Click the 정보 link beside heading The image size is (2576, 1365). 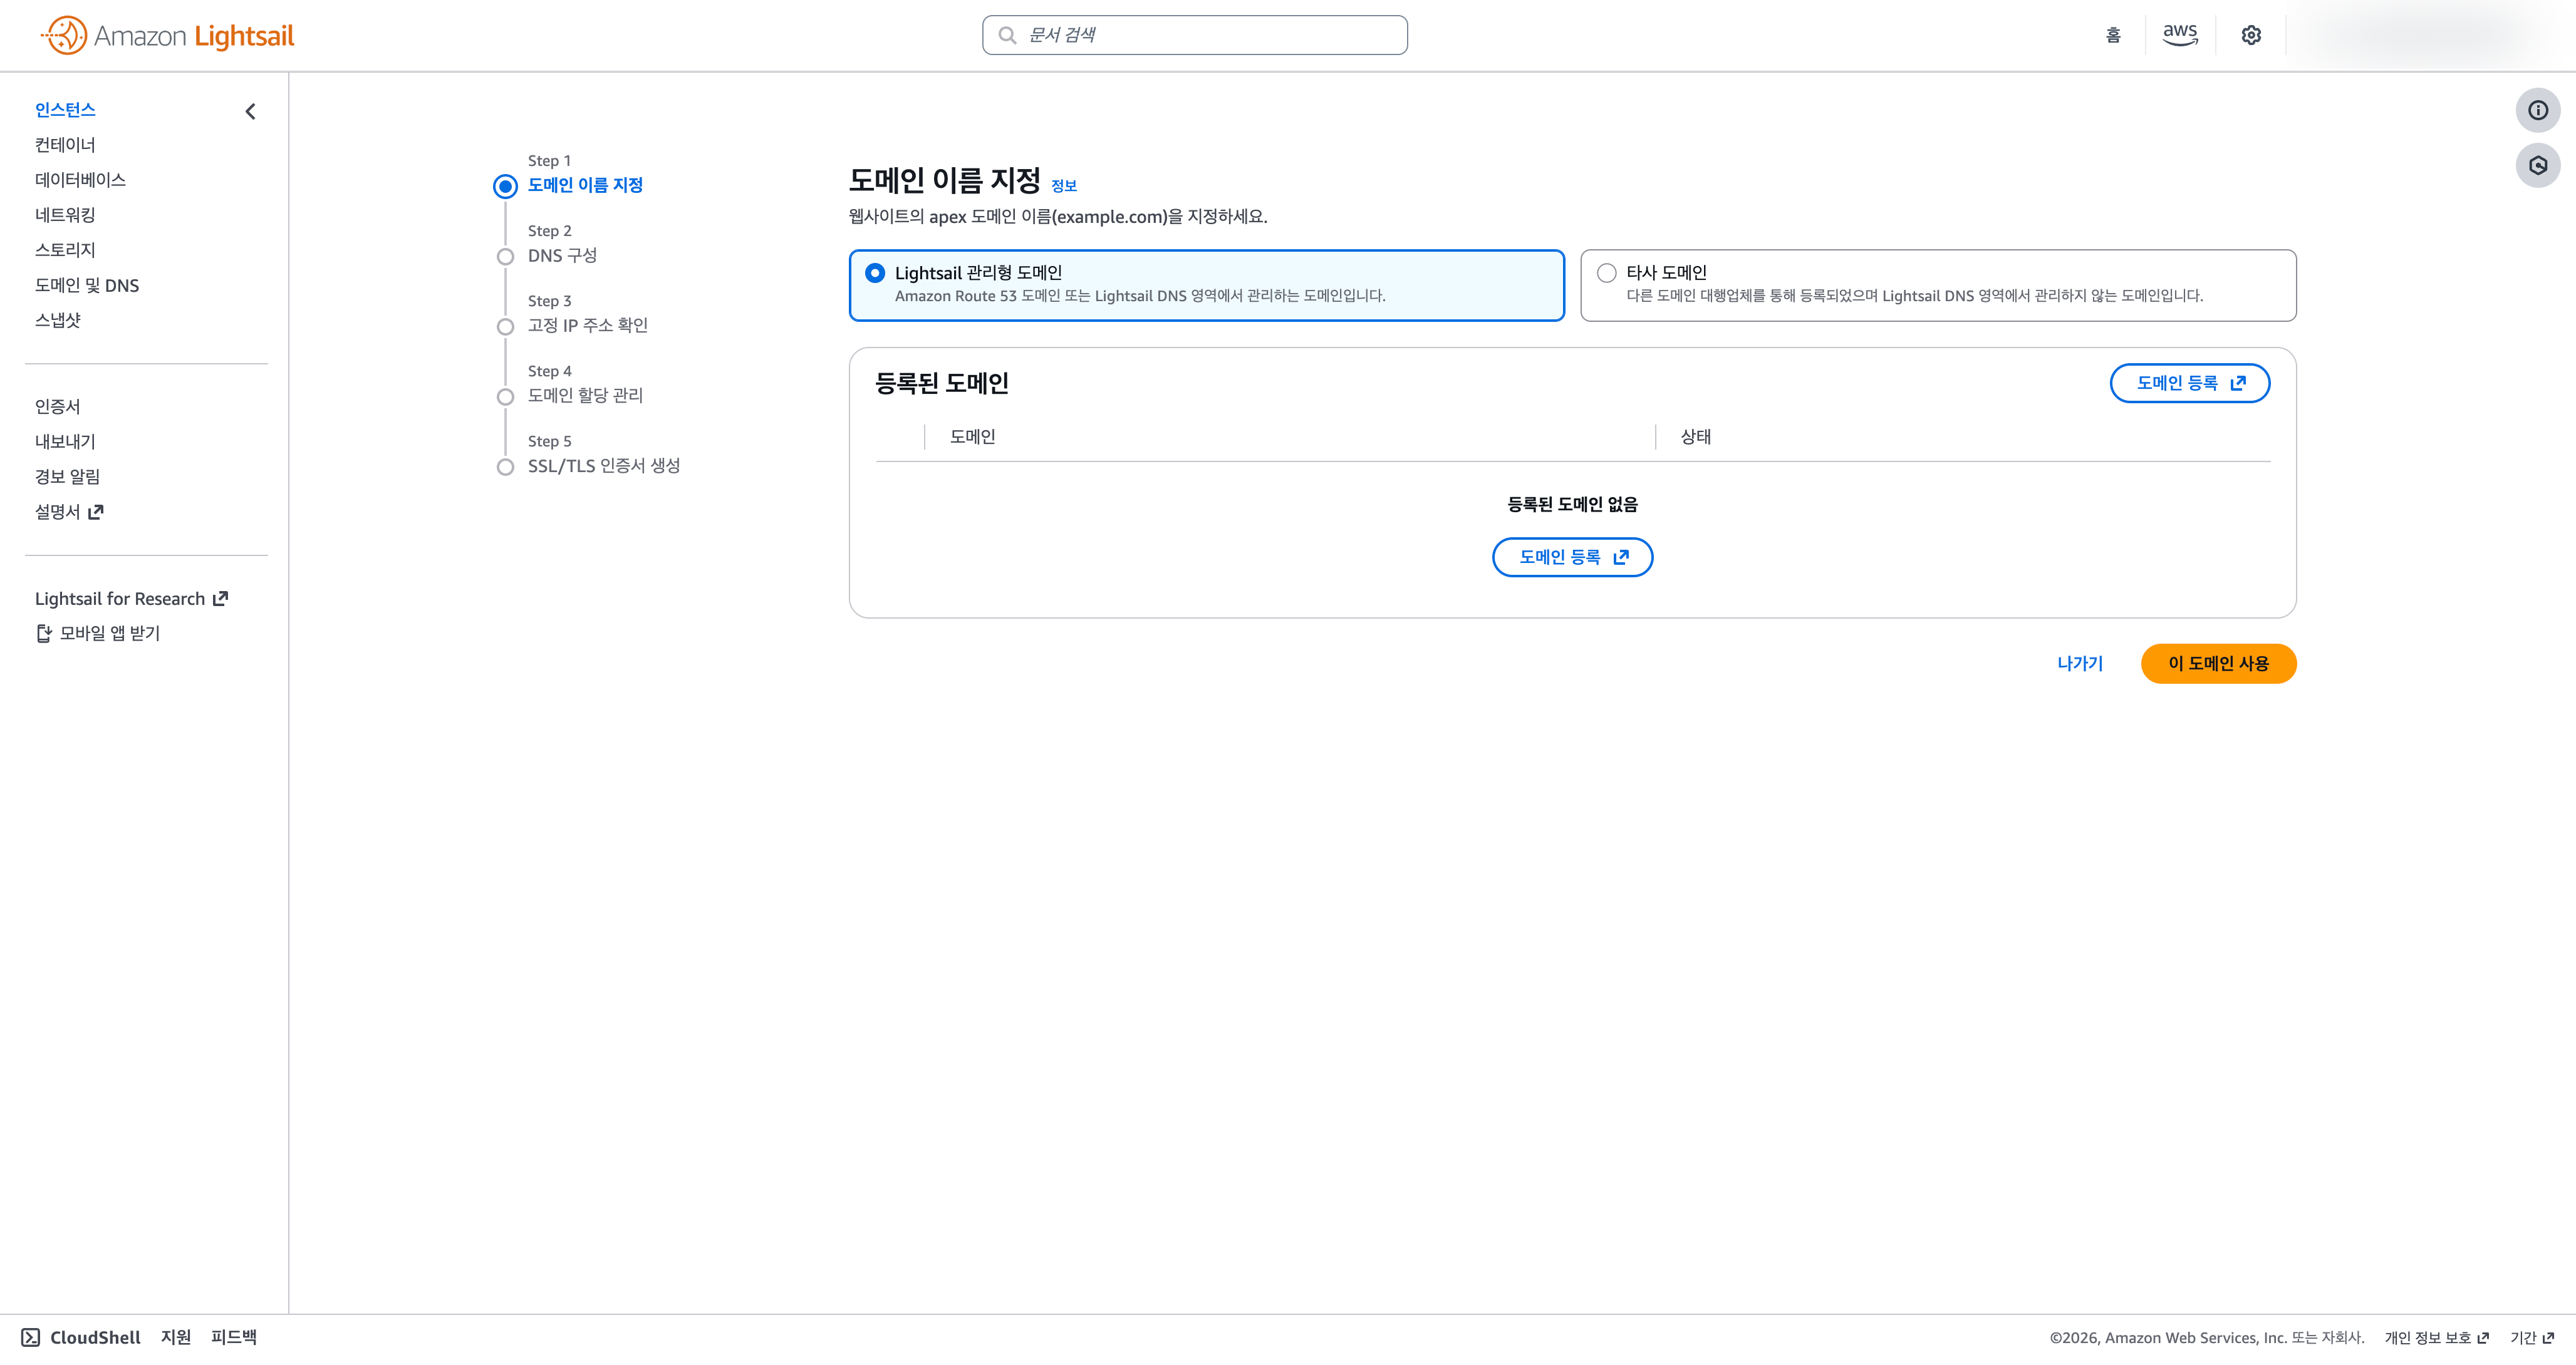[x=1064, y=186]
